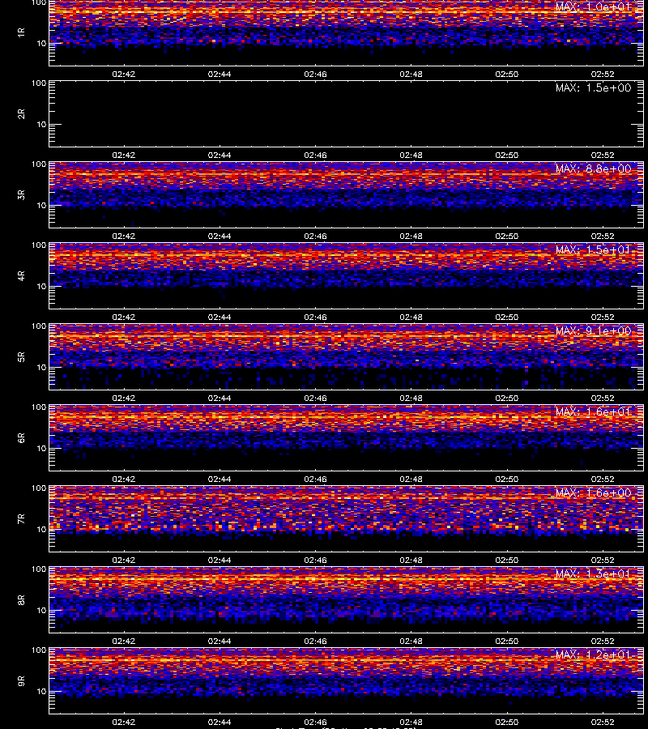Screen dimensions: 648x729
Task: Select the 'MAX: 1.0e+01' readout in 1R
Action: (593, 6)
